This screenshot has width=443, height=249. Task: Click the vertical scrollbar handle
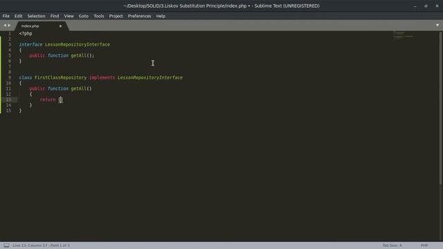point(440,109)
